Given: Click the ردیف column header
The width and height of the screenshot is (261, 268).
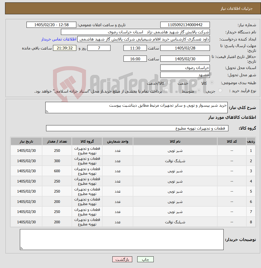Looking at the screenshot, I should (x=251, y=141).
